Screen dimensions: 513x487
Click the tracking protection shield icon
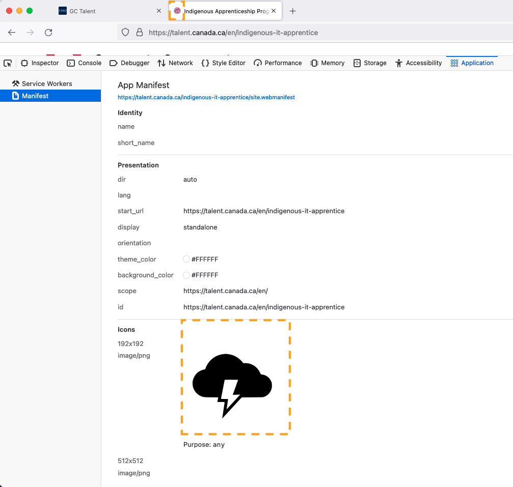125,33
